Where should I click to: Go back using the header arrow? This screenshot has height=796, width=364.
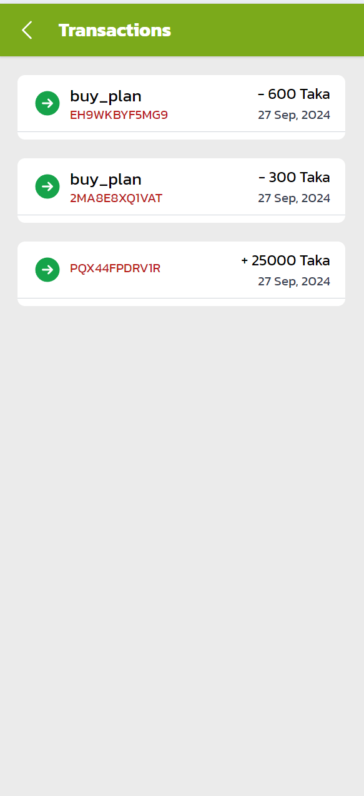(x=27, y=30)
